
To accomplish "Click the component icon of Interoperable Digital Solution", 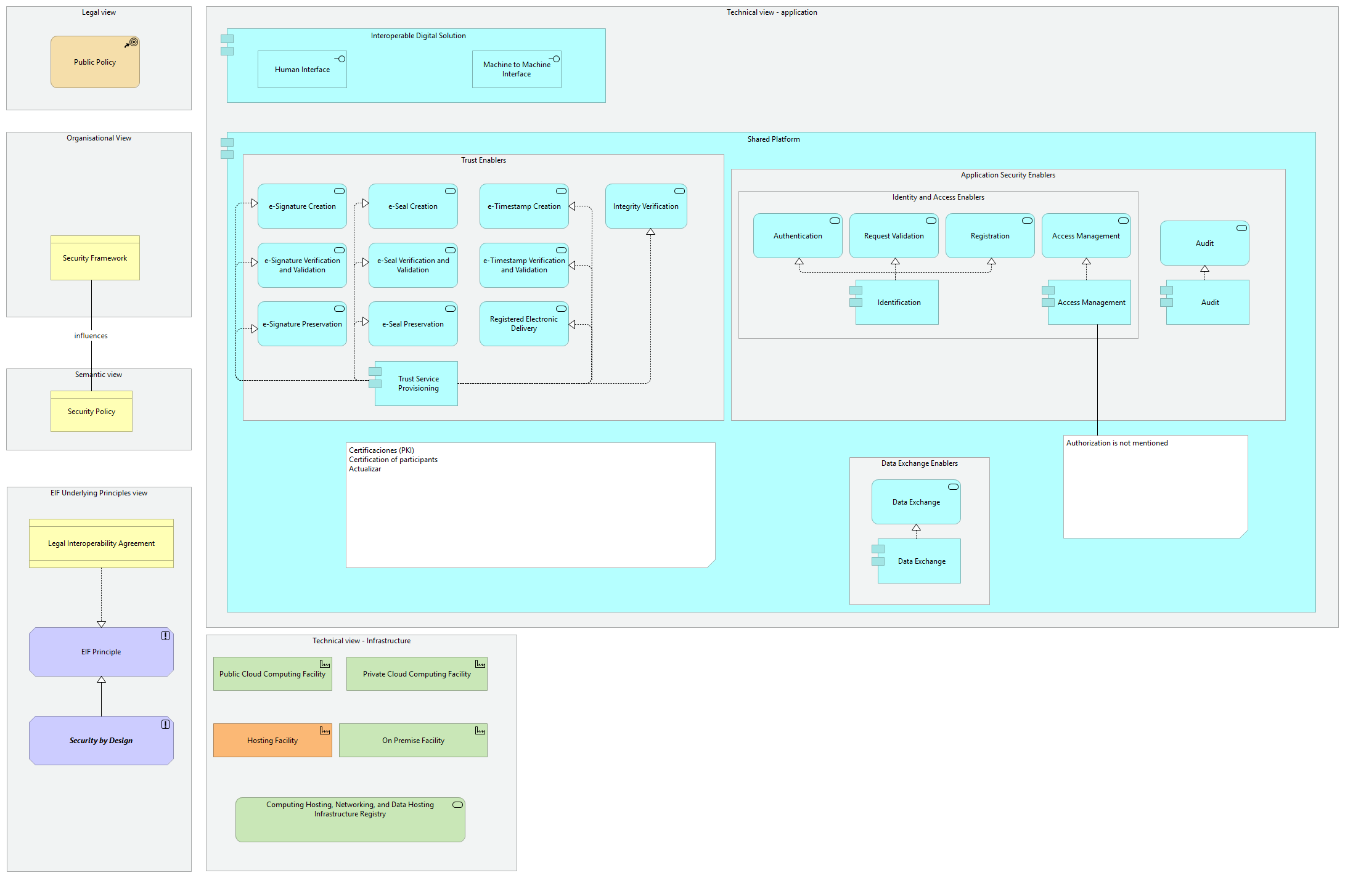I will point(227,45).
